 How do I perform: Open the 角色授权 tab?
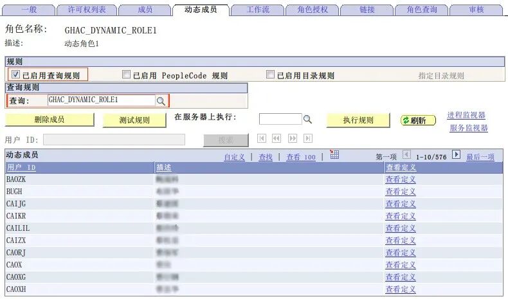313,10
